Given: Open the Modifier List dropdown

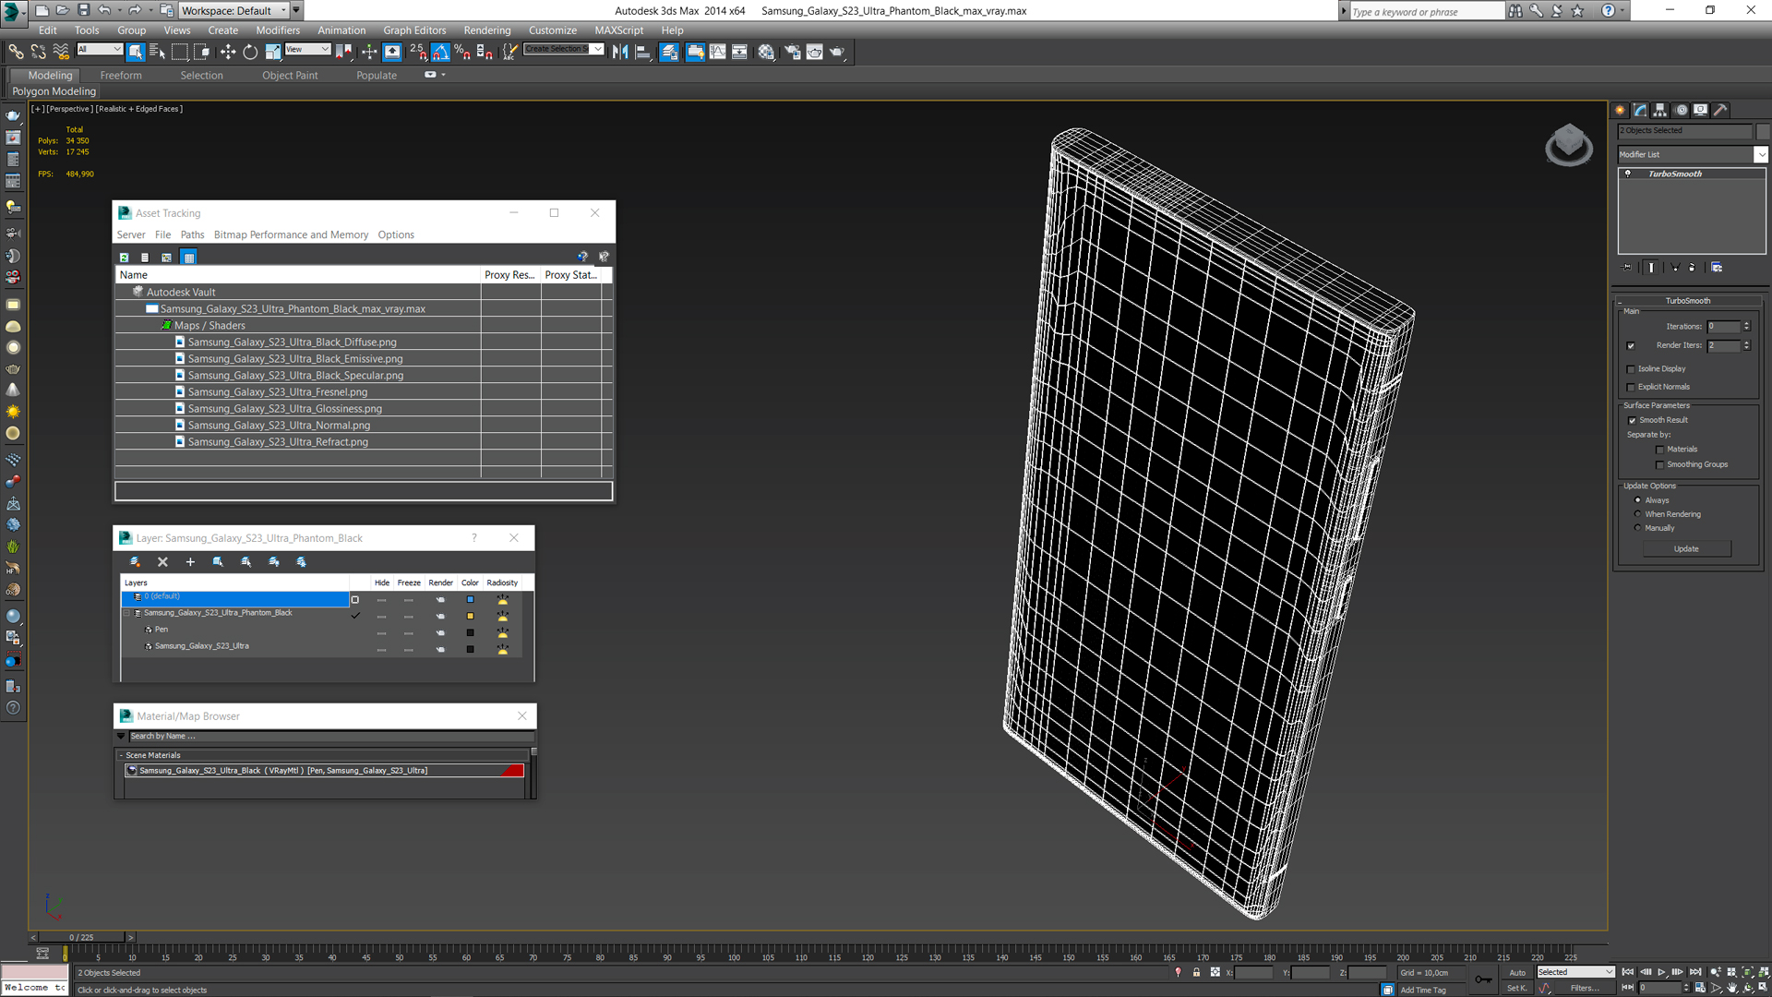Looking at the screenshot, I should coord(1760,154).
